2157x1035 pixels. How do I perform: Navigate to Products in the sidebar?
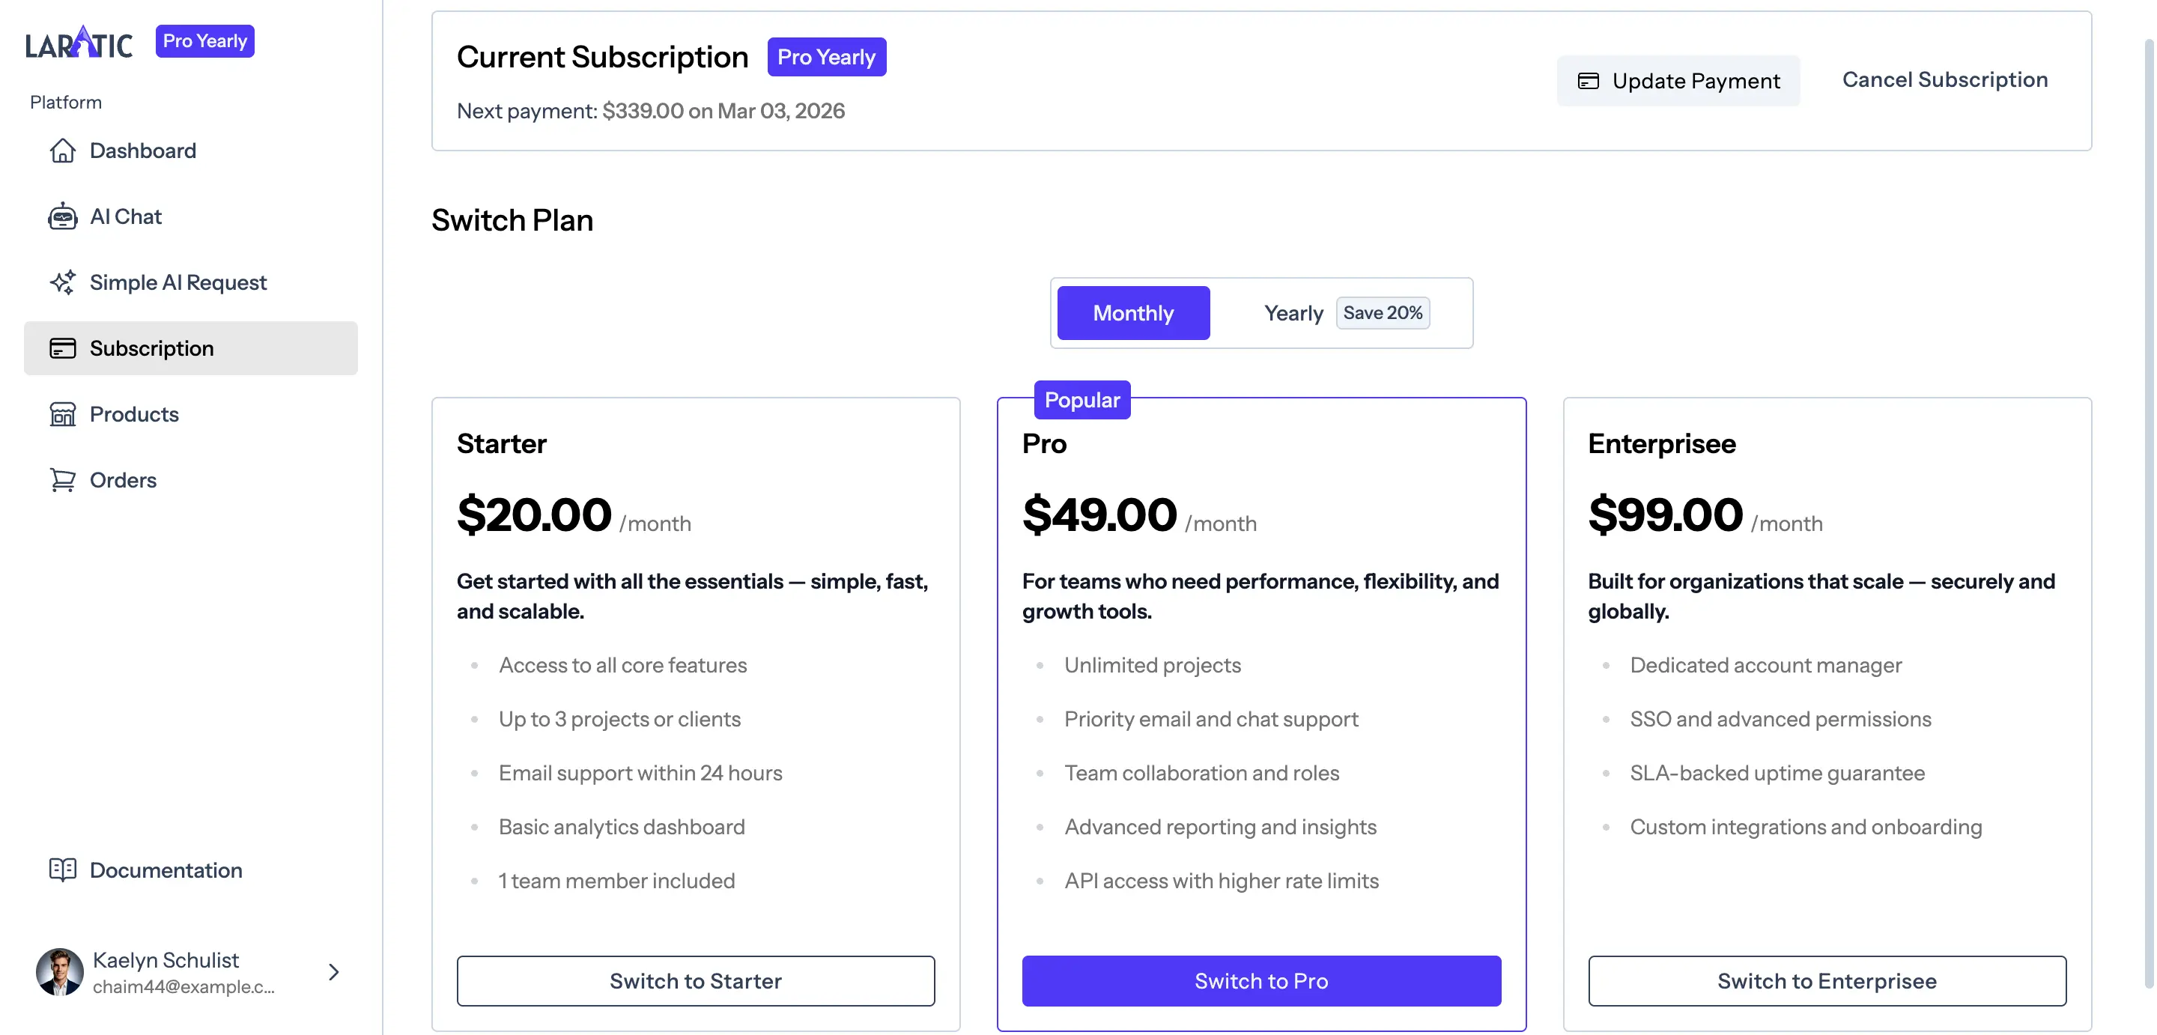tap(134, 414)
